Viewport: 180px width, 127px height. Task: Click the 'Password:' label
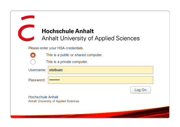point(37,80)
